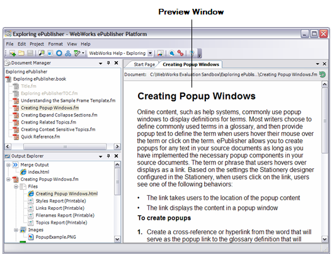This screenshot has height=257, width=332.
Task: Open Styles Report (Printable)
Action: coord(60,201)
